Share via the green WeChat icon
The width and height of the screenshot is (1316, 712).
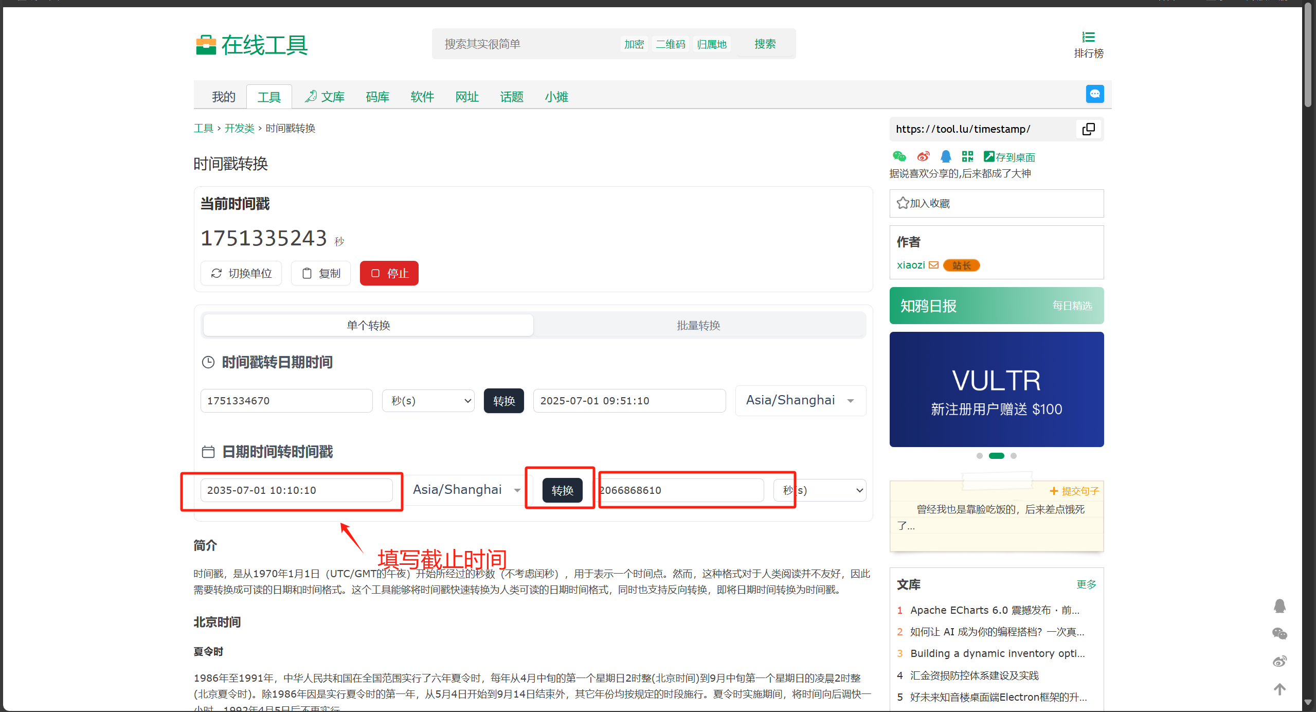(899, 156)
